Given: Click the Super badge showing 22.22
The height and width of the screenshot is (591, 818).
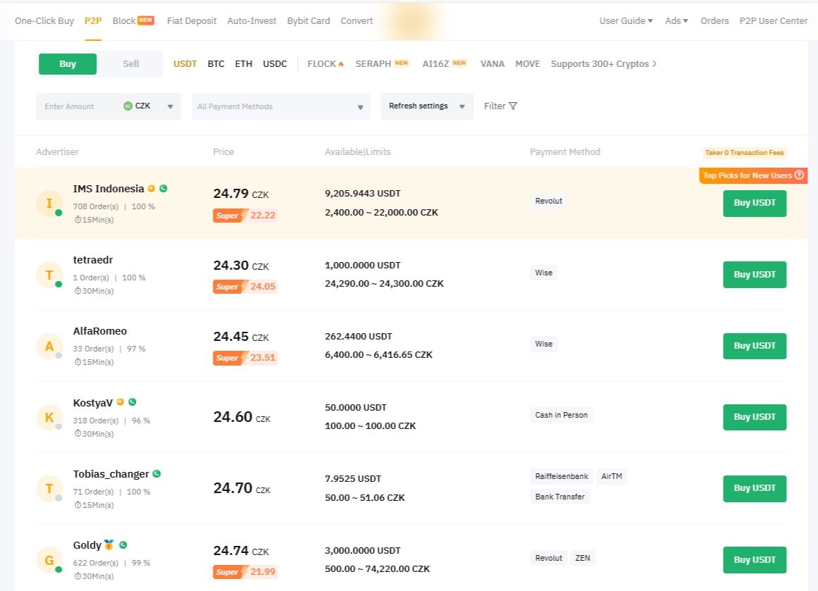Looking at the screenshot, I should pos(244,216).
